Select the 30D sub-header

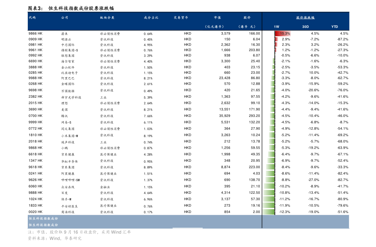306,27
